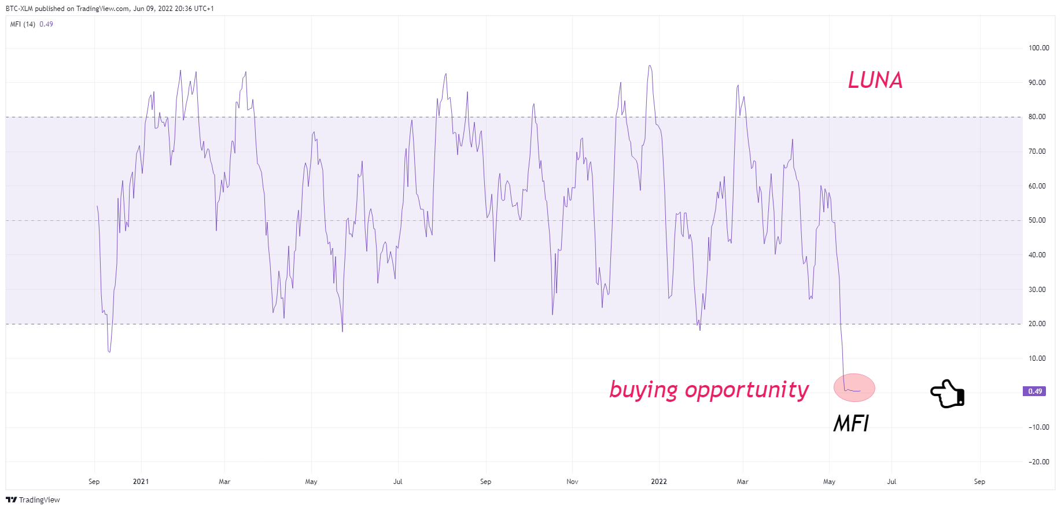
Task: Click the 20.00 oversold level label
Action: pos(1037,324)
